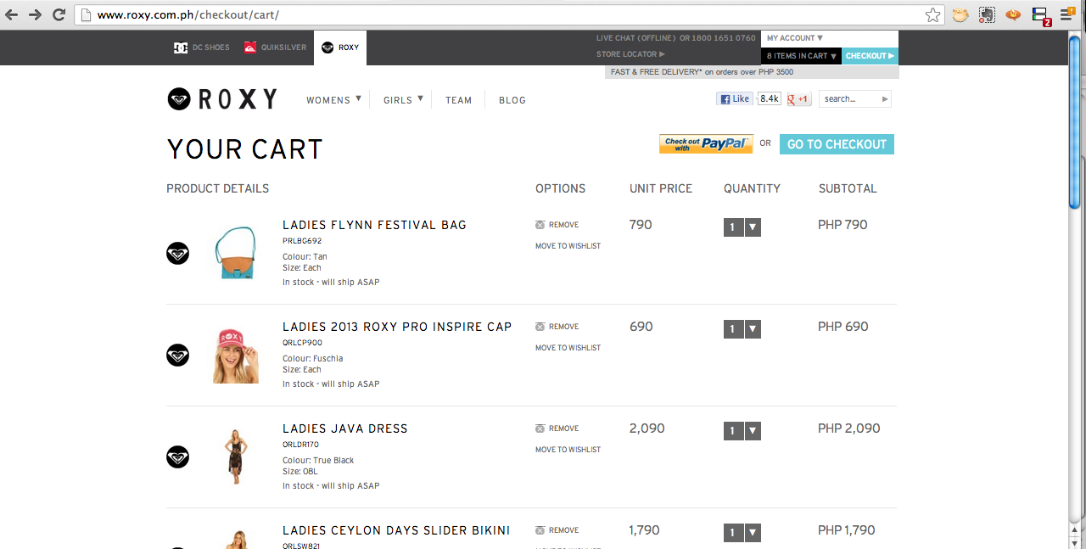Click the Store Locator link

630,54
